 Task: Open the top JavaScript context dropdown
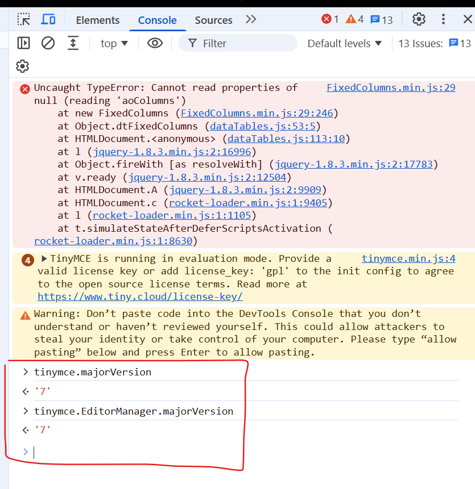click(x=114, y=43)
